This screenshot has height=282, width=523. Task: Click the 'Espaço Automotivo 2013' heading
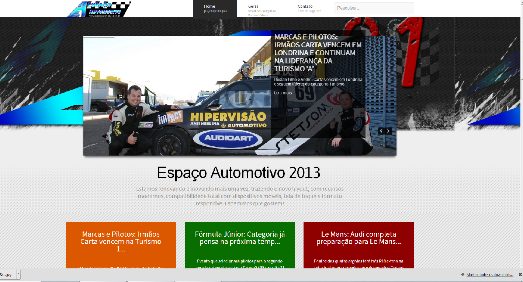pos(239,173)
